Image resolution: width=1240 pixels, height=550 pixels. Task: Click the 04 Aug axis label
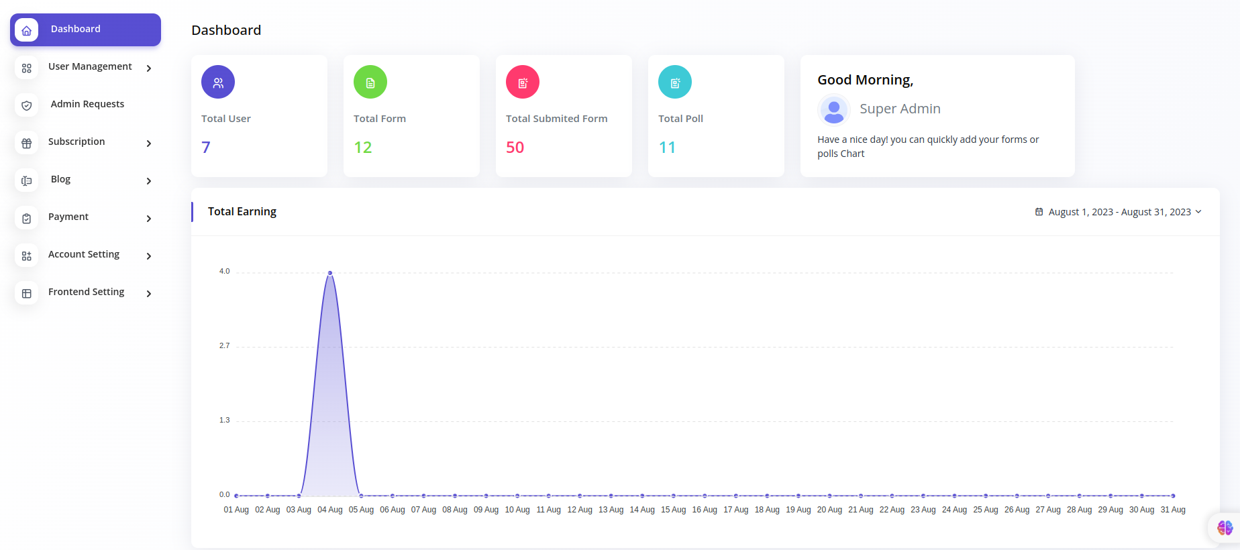[x=330, y=510]
